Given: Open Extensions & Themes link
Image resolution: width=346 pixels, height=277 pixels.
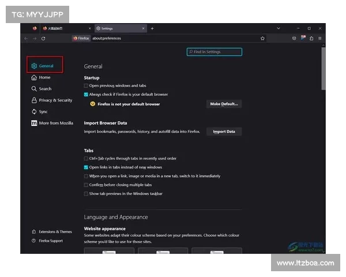Looking at the screenshot, I should (x=55, y=231).
